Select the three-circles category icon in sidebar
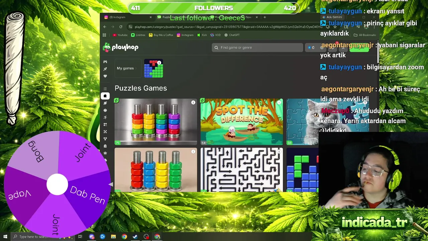The width and height of the screenshot is (428, 241). [x=105, y=139]
